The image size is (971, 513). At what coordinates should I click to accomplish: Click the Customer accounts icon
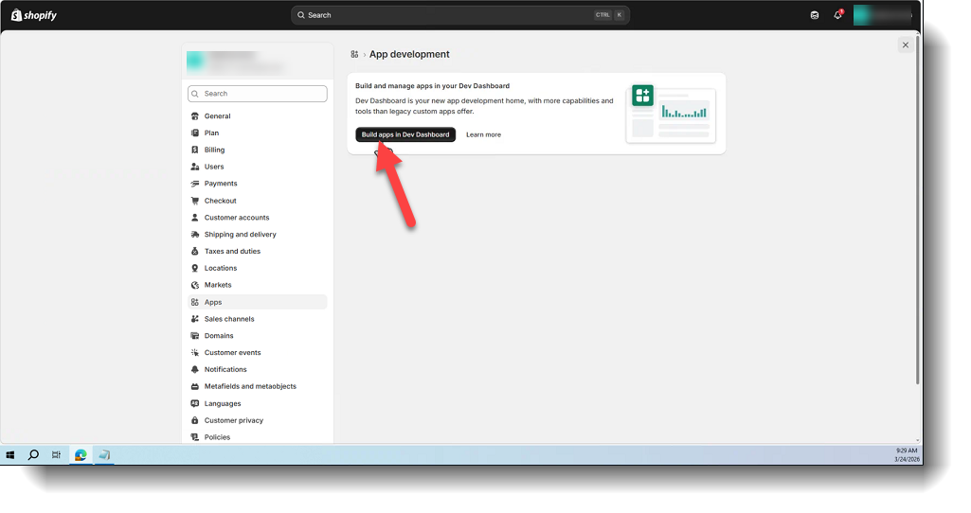(x=195, y=218)
